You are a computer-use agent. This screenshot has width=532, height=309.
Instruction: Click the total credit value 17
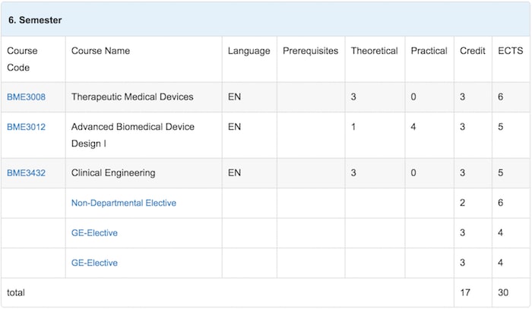pos(465,293)
